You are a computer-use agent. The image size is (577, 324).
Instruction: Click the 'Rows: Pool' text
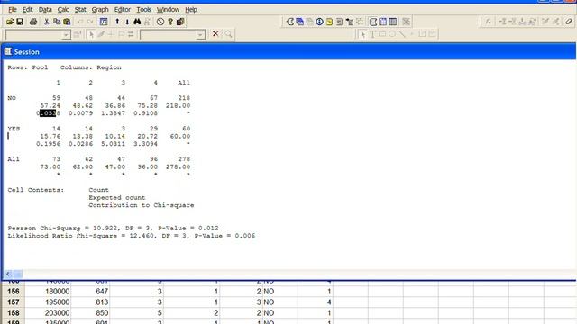click(28, 67)
